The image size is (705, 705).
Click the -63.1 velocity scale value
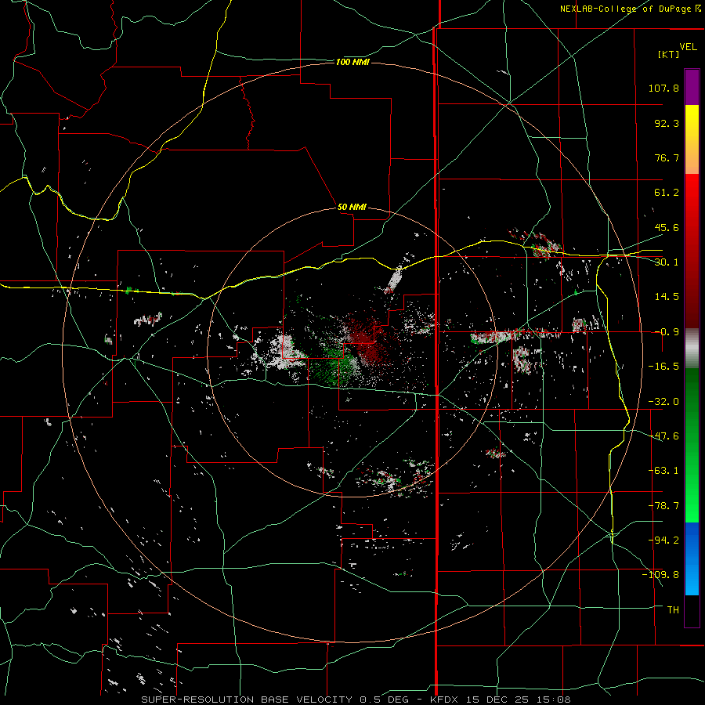click(x=663, y=471)
